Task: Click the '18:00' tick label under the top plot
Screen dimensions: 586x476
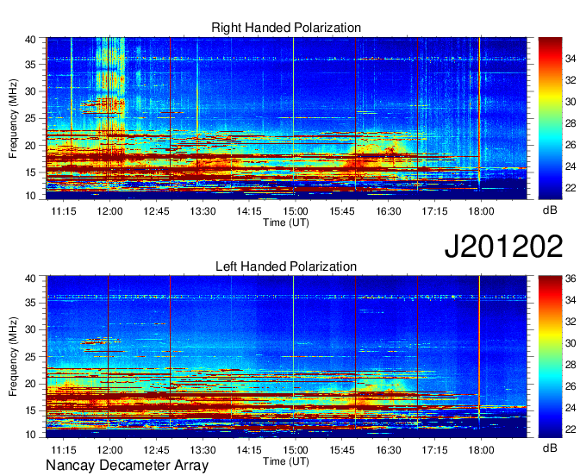Action: click(x=481, y=211)
